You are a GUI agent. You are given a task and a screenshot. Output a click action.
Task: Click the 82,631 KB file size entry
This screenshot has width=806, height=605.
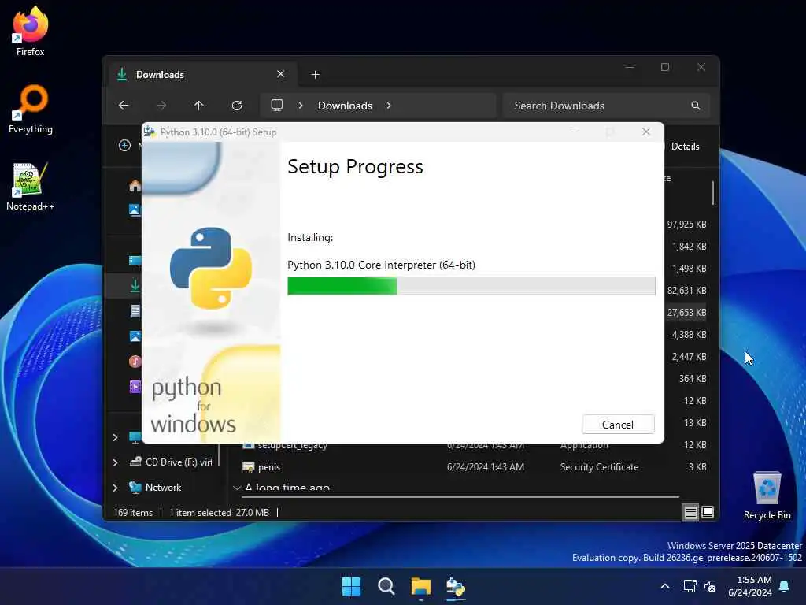[686, 290]
